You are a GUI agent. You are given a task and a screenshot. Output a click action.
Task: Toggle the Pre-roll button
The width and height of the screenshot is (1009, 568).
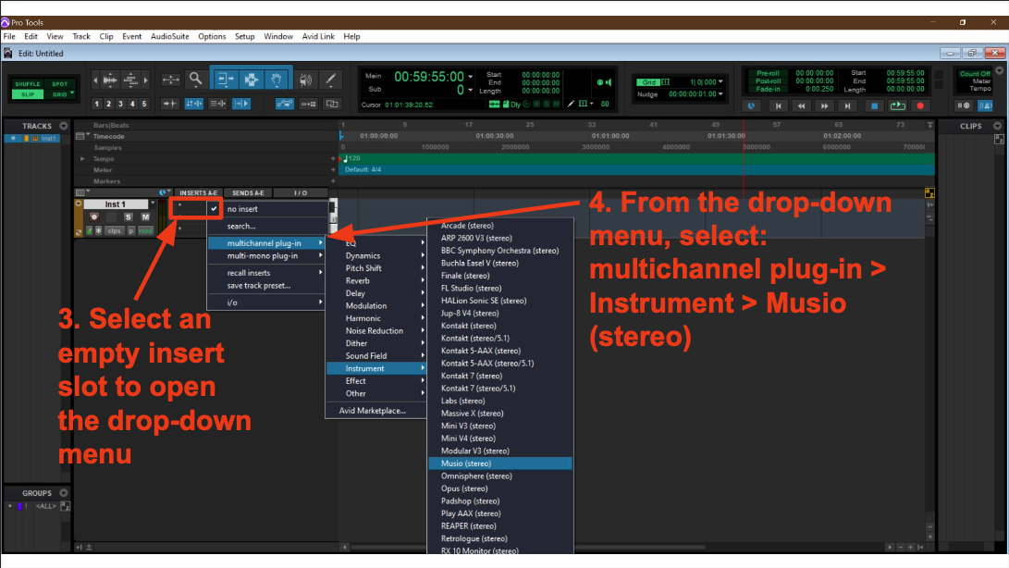769,73
